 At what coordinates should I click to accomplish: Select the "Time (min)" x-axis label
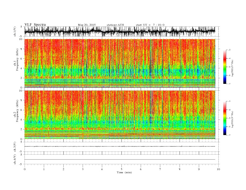[x=124, y=172]
